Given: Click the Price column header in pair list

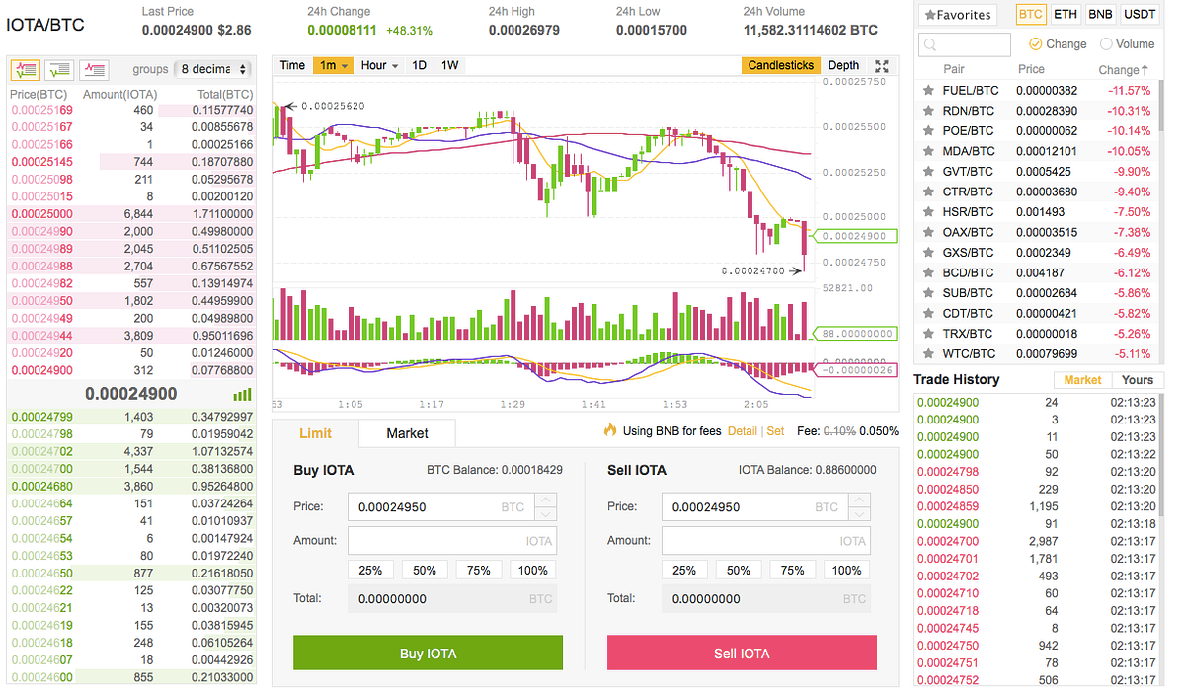Looking at the screenshot, I should (x=1031, y=70).
